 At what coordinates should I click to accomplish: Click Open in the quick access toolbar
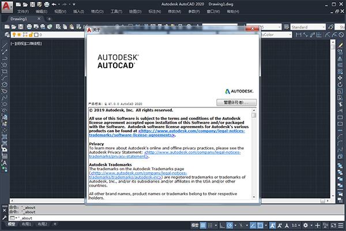pos(25,4)
